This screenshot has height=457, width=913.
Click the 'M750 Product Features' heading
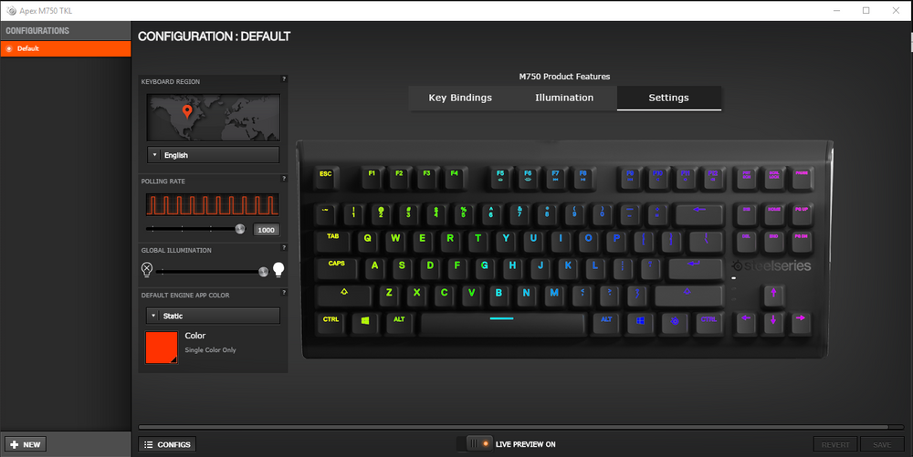pyautogui.click(x=564, y=77)
